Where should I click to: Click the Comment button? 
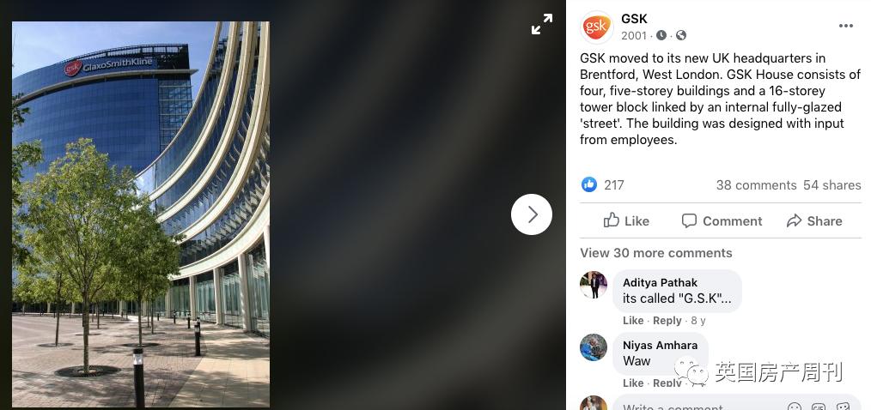722,220
